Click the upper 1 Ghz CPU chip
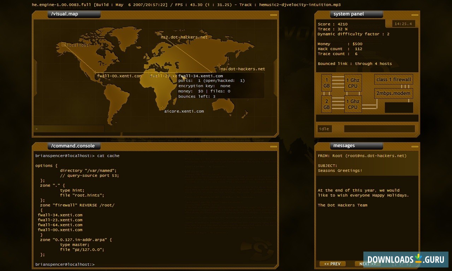The height and width of the screenshot is (271, 452). 353,83
